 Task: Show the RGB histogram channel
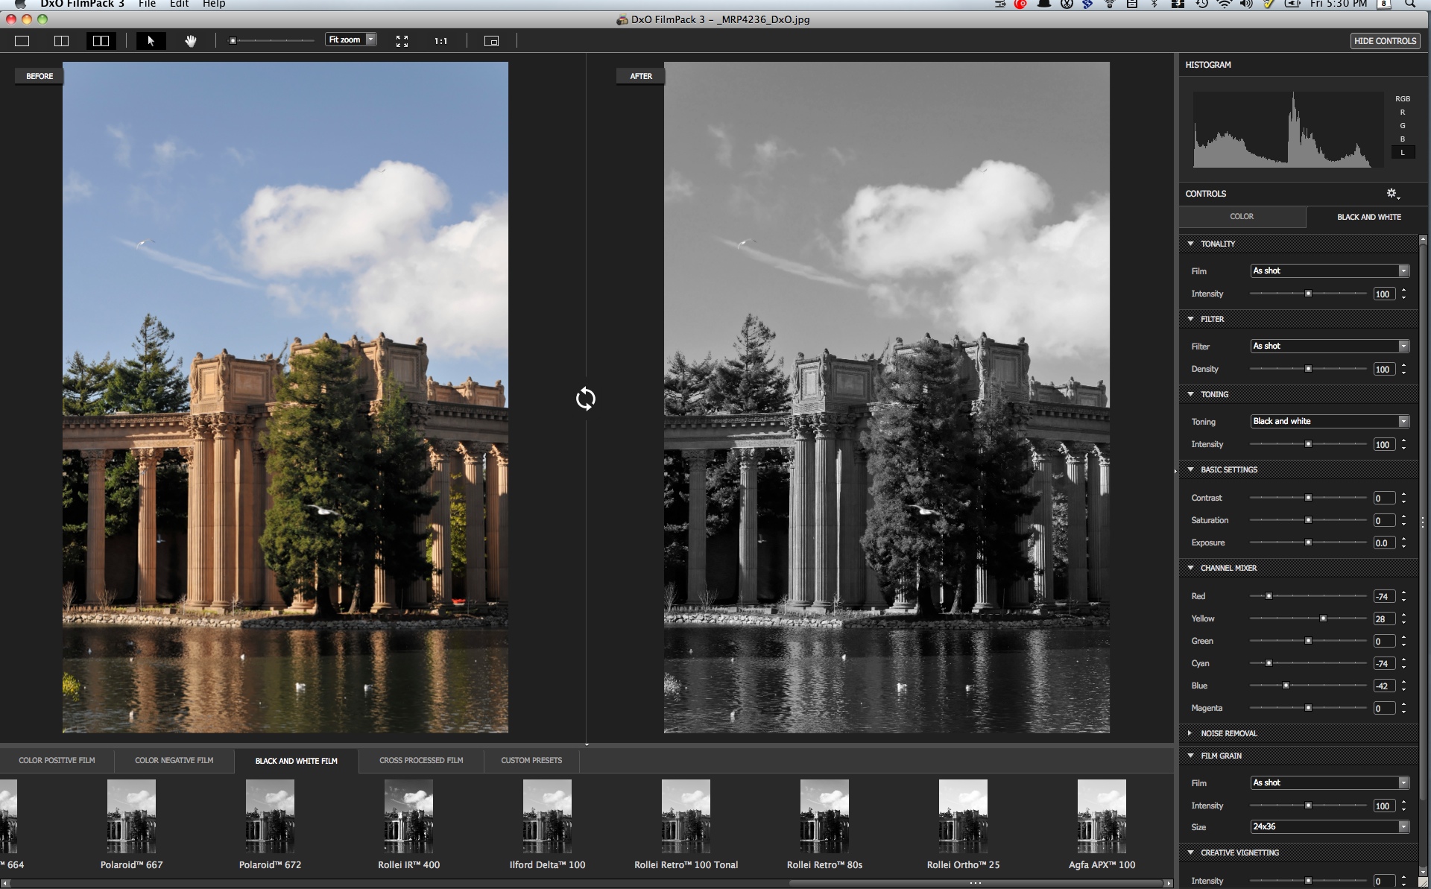pos(1402,98)
